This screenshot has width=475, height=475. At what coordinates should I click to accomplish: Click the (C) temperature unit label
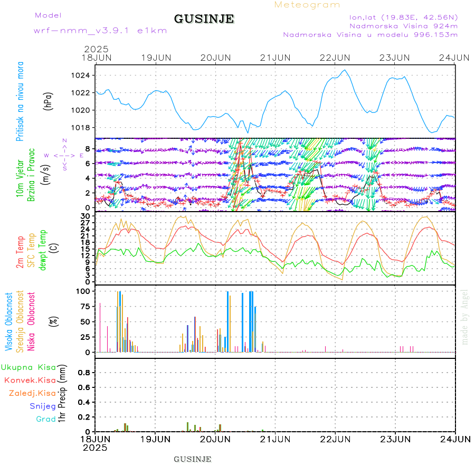coord(54,248)
